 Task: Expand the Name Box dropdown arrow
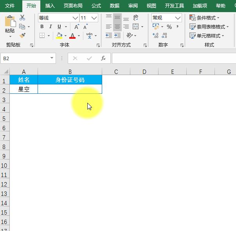pos(52,58)
